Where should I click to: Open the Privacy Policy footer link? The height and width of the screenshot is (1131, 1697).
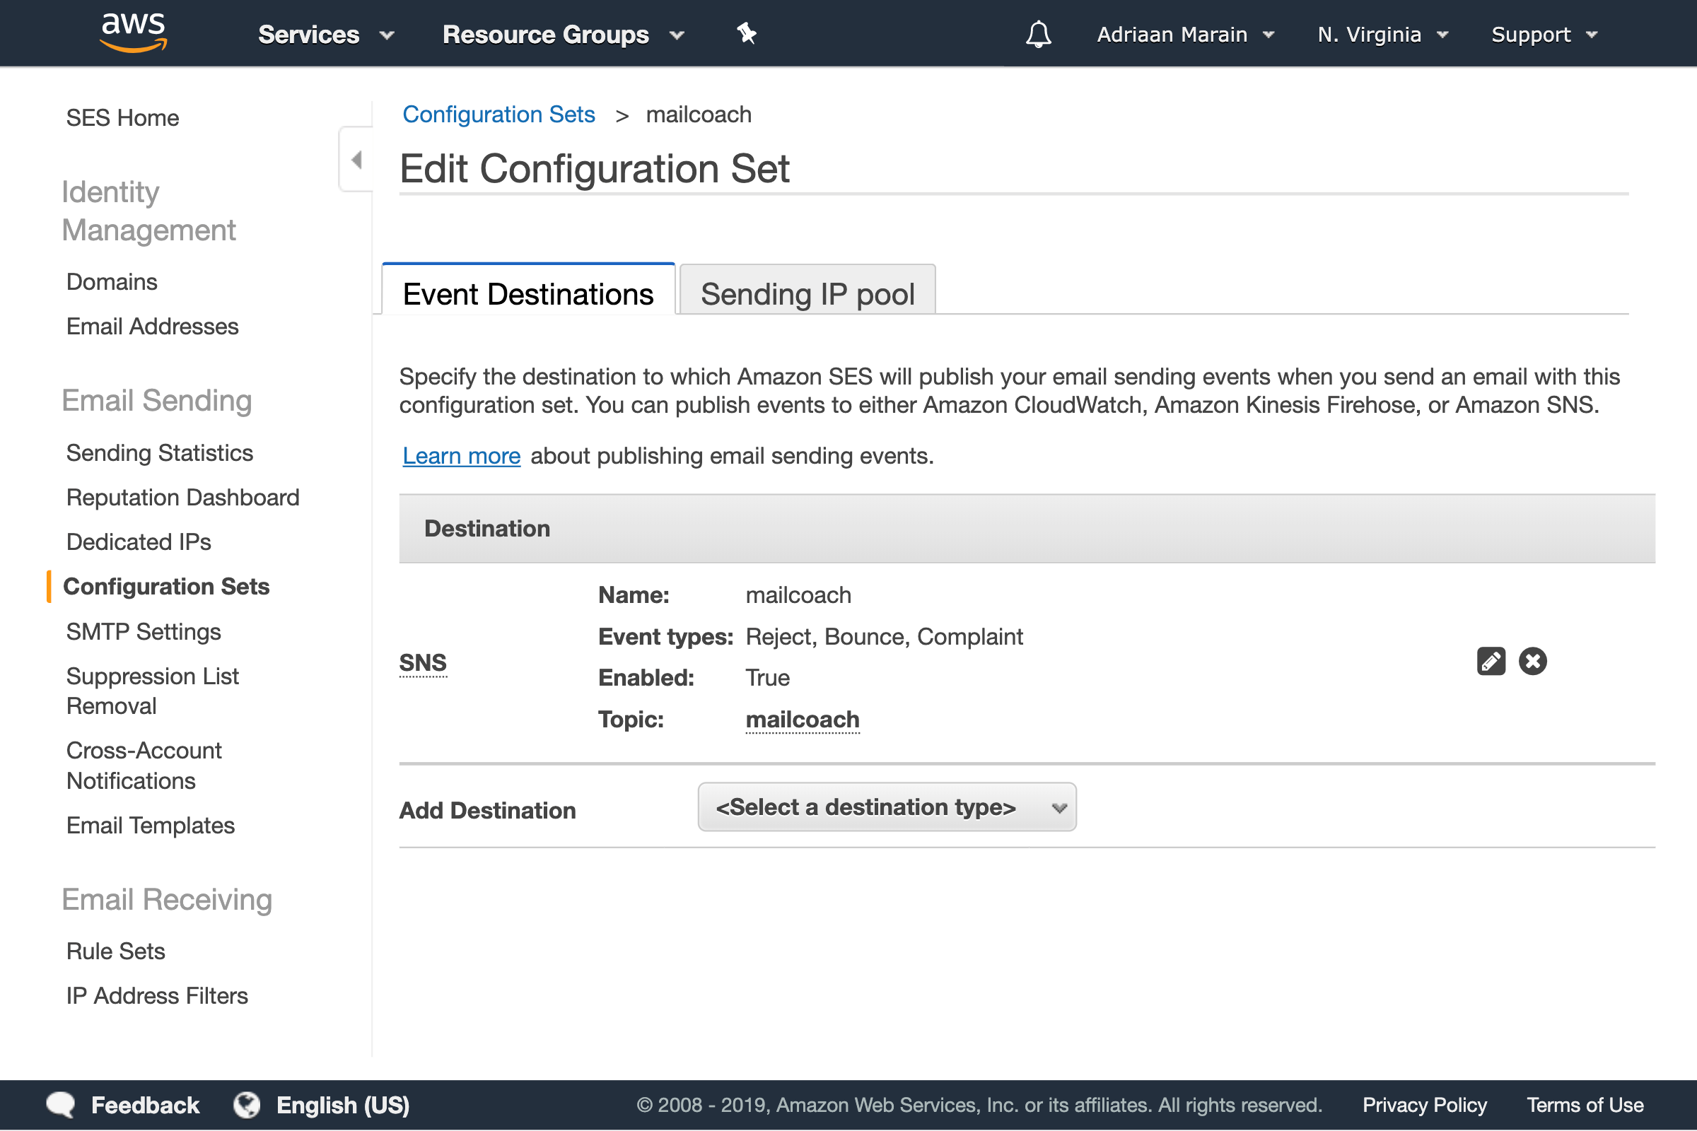pyautogui.click(x=1424, y=1104)
